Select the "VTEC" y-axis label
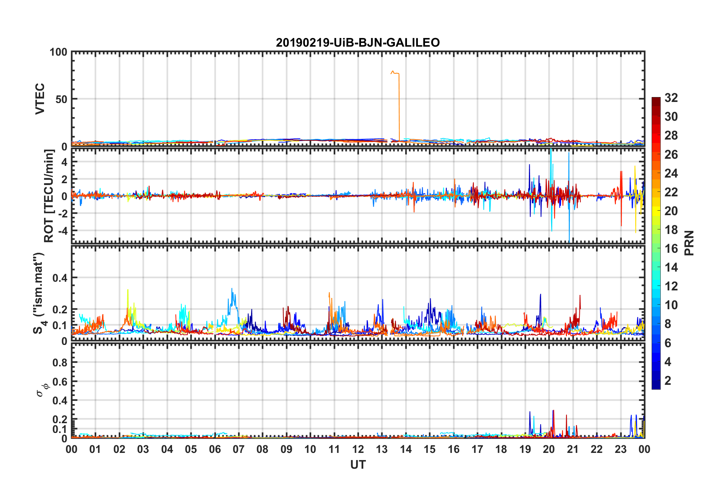716x486 pixels. (40, 99)
